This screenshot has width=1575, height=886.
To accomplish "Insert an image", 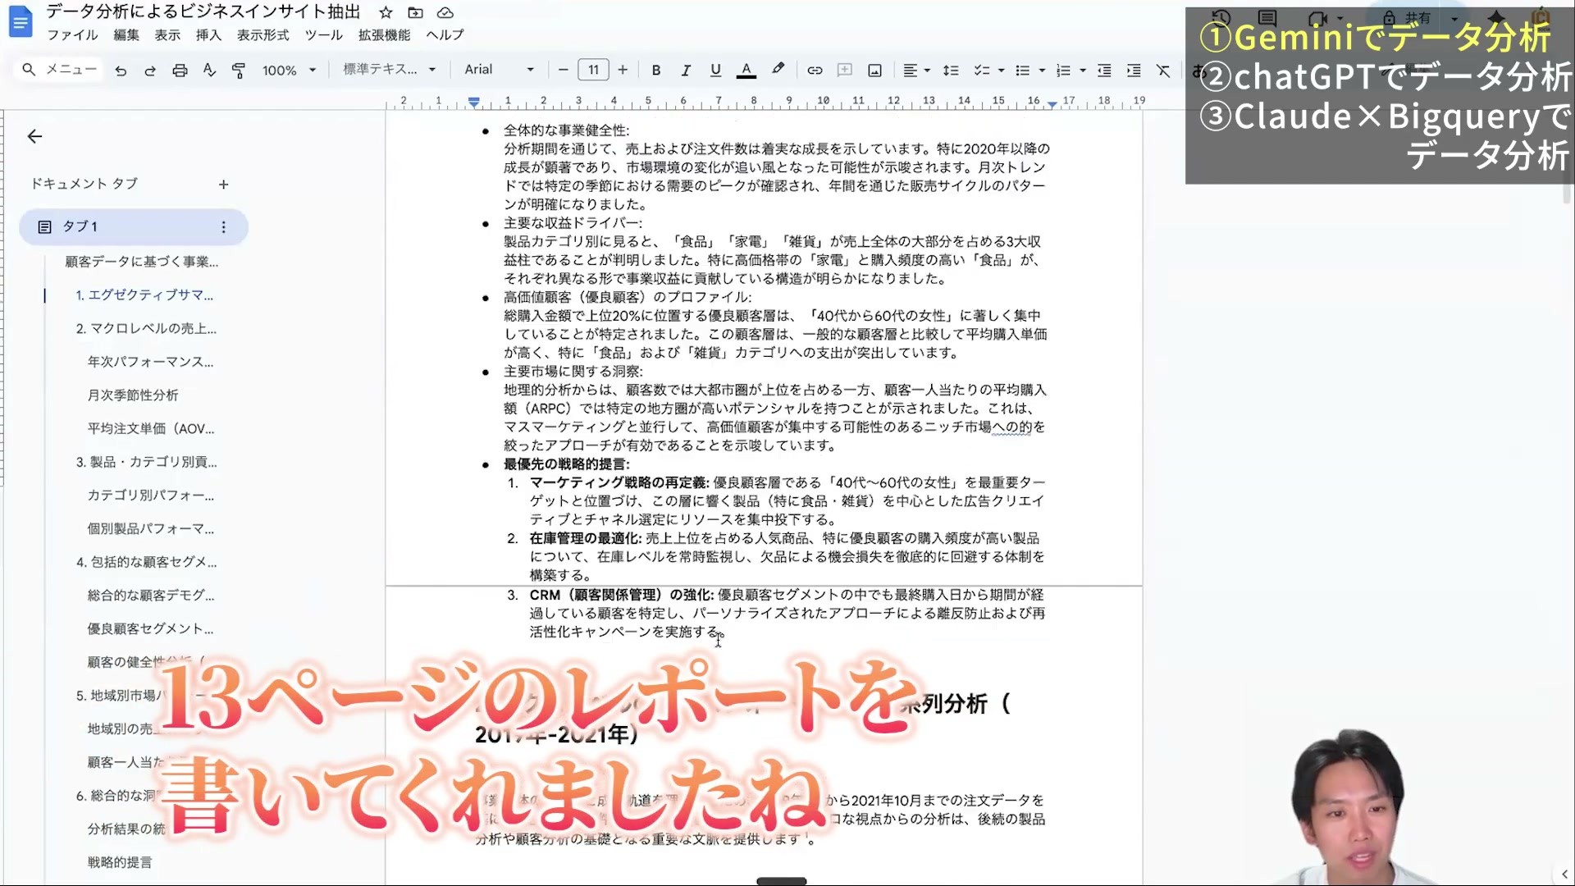I will coord(875,71).
